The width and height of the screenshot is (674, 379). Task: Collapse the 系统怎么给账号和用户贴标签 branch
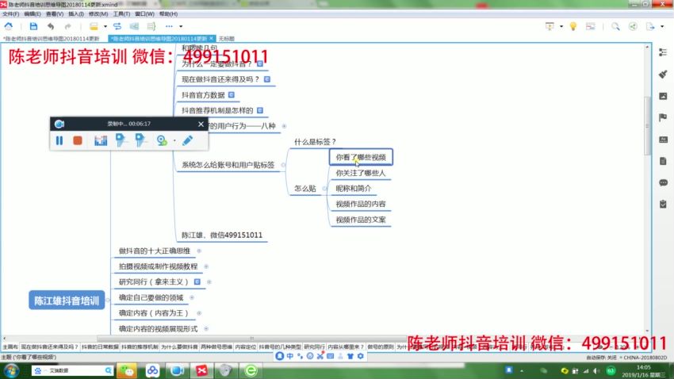(x=283, y=165)
